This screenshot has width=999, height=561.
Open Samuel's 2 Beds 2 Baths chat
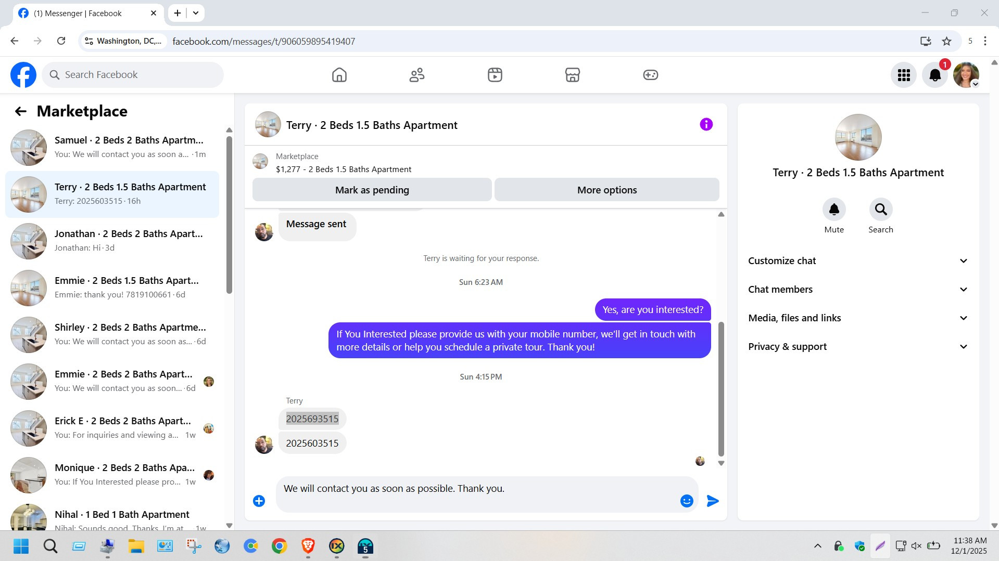tap(112, 148)
